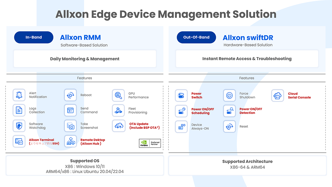This screenshot has width=332, height=187.
Task: Select the Logs Collection document icon
Action: [19, 110]
